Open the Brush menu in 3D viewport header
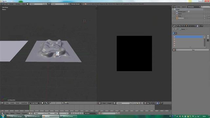Screen dimensions: 210x118 pyautogui.click(x=17, y=103)
